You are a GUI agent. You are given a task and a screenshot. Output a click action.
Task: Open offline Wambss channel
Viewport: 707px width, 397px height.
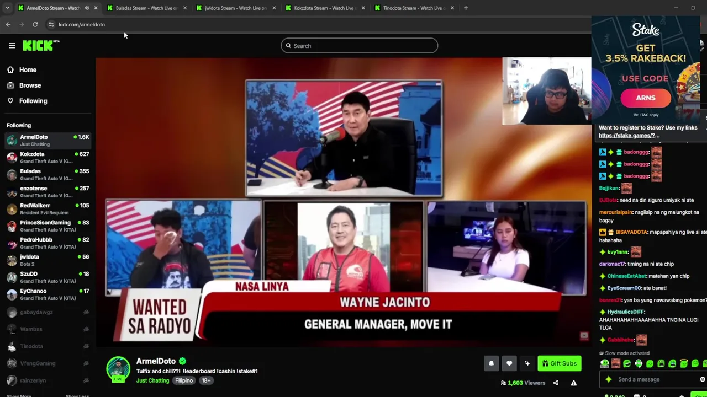coord(48,329)
